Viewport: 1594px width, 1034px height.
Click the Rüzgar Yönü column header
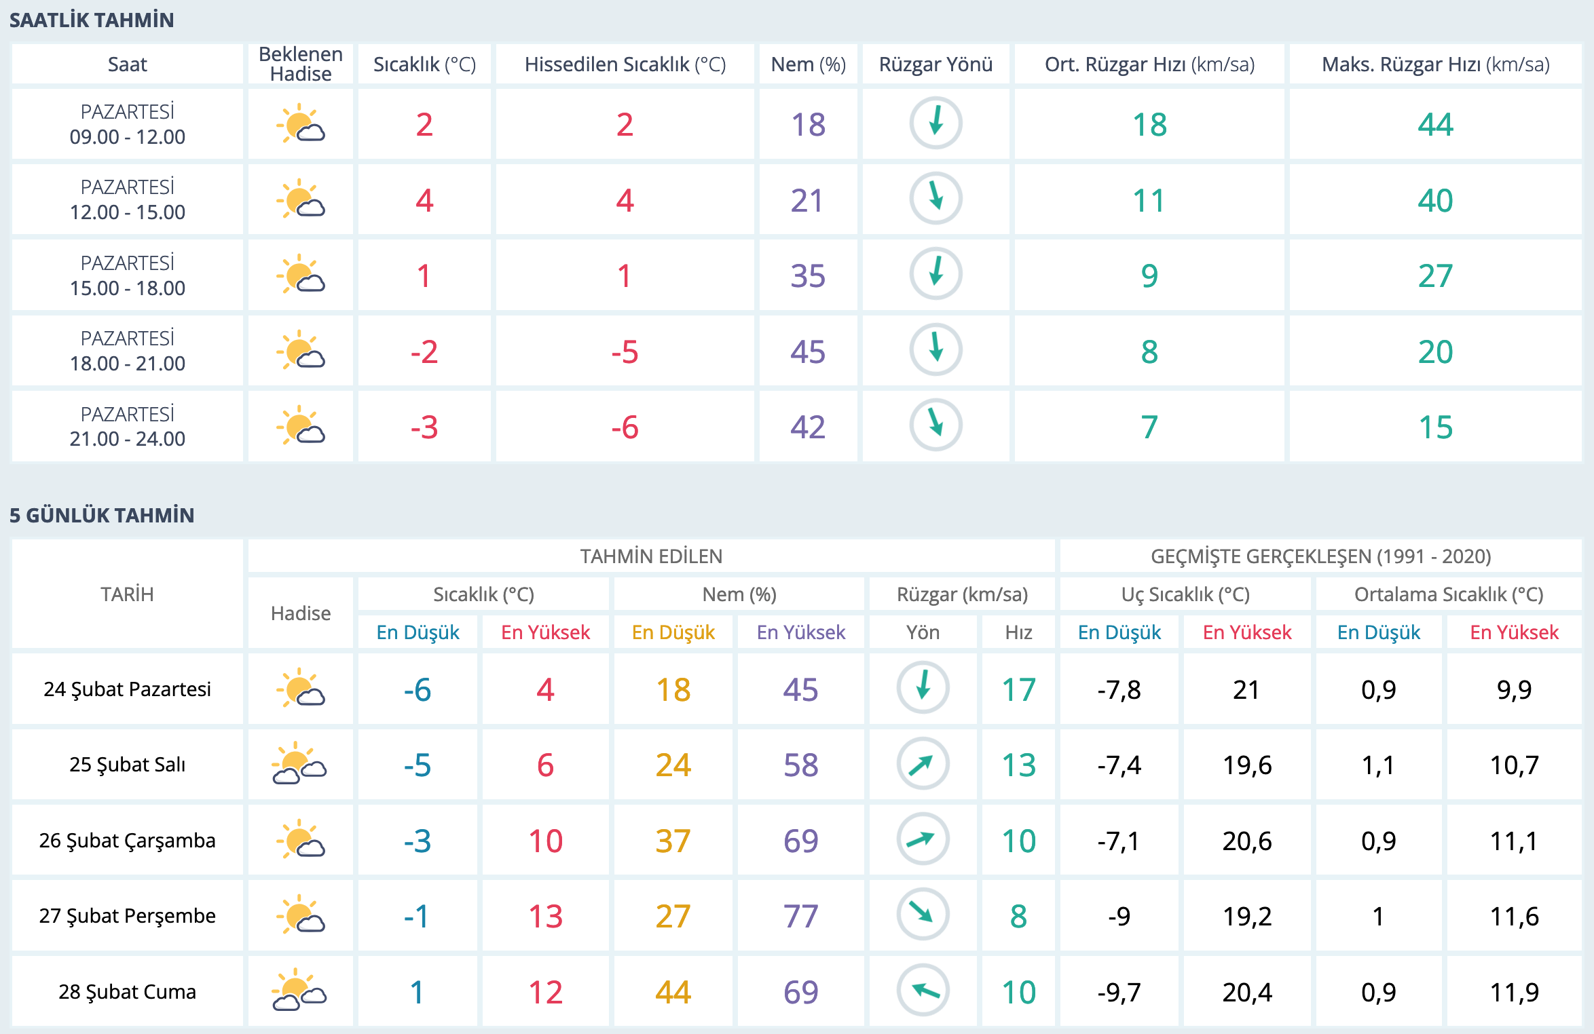tap(935, 64)
